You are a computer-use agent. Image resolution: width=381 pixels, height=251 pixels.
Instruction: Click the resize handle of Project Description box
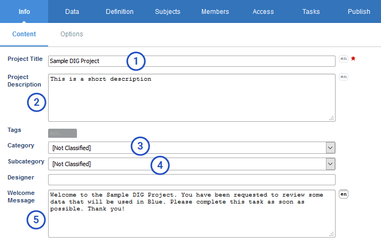tap(331, 118)
